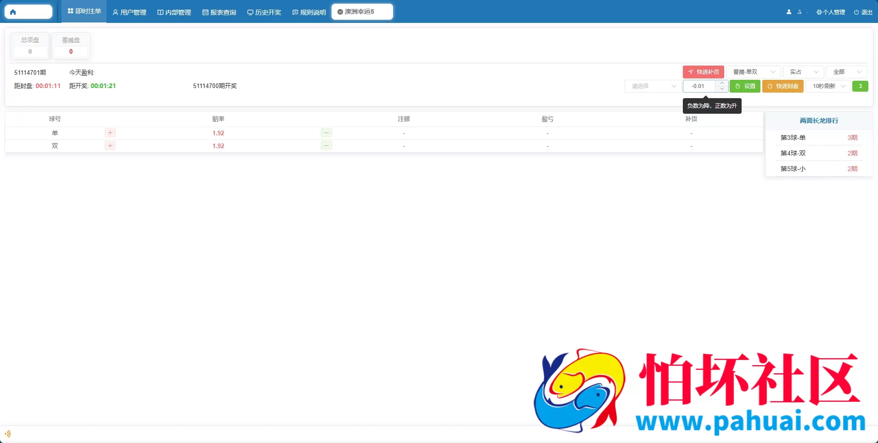Select 第5球-小 ranking row
Viewport: 878px width, 443px height.
coord(819,169)
